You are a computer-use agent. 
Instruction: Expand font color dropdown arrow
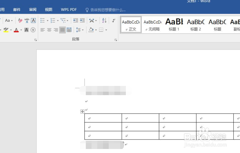tap(21, 30)
